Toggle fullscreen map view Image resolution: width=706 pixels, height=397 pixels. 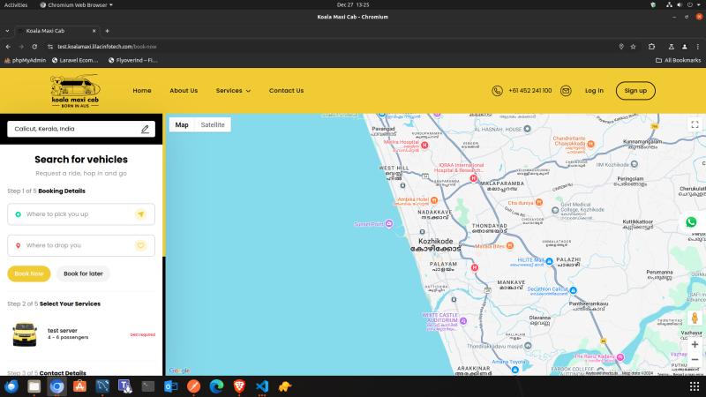click(x=695, y=125)
